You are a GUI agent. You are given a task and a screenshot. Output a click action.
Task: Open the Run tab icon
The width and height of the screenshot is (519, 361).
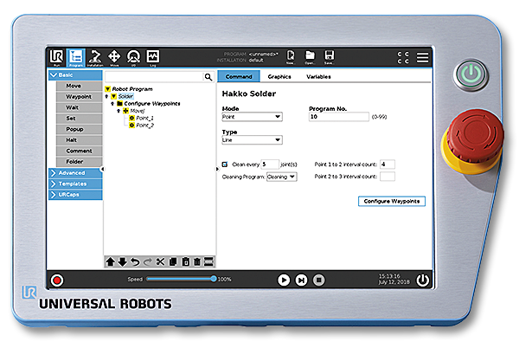56,57
